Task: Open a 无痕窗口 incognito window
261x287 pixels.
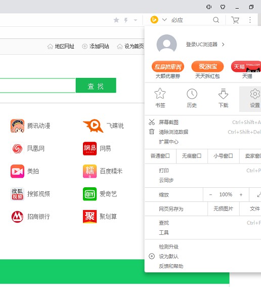Action: (x=192, y=156)
